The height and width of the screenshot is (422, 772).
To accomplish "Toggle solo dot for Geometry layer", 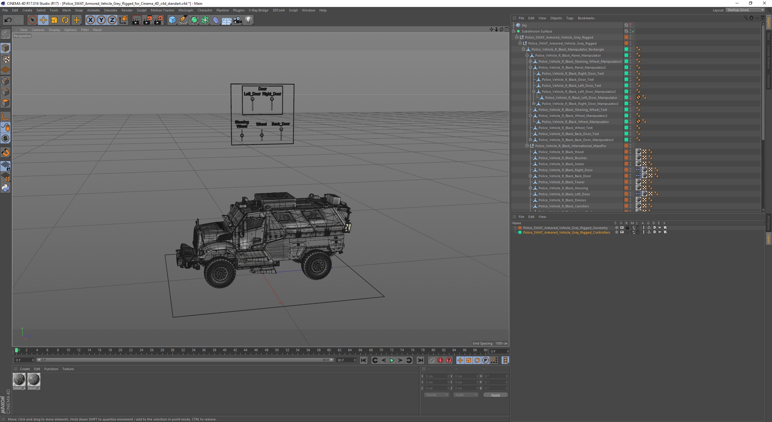I will coord(616,228).
